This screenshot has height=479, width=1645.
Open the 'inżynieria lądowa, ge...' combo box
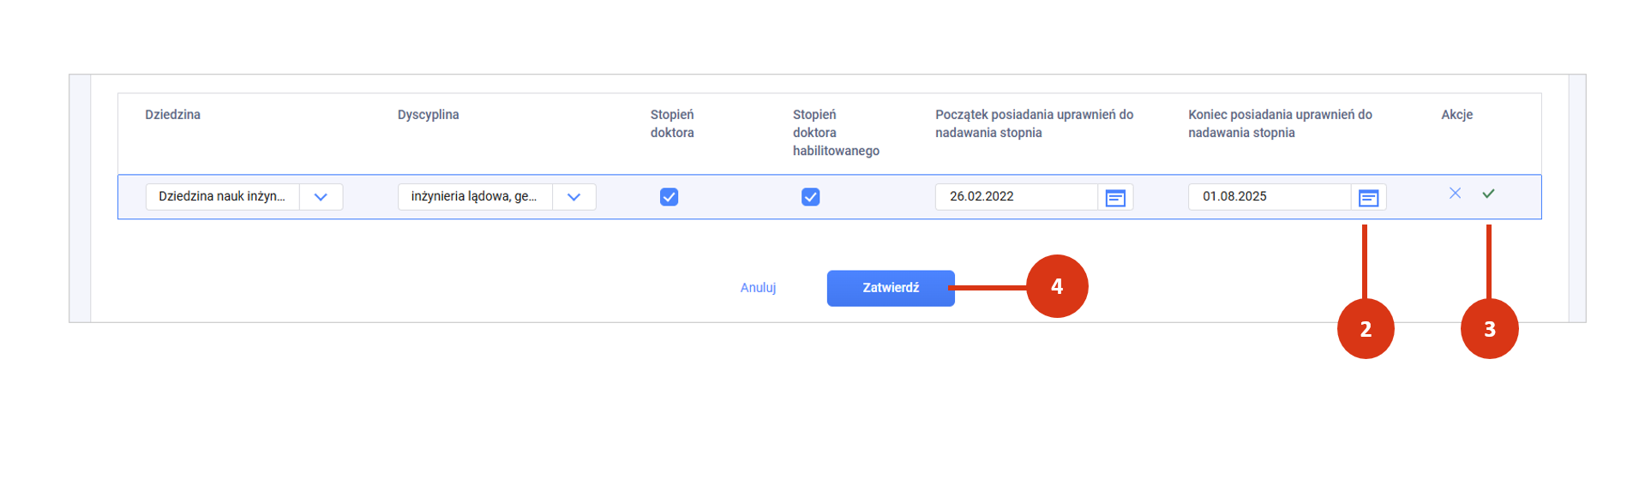(497, 197)
